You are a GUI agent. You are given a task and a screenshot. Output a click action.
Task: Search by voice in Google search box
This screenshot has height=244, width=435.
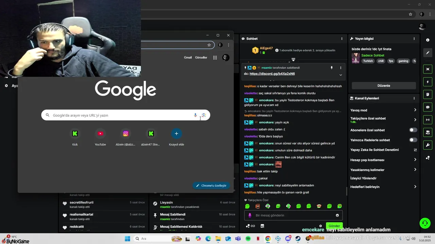click(195, 115)
